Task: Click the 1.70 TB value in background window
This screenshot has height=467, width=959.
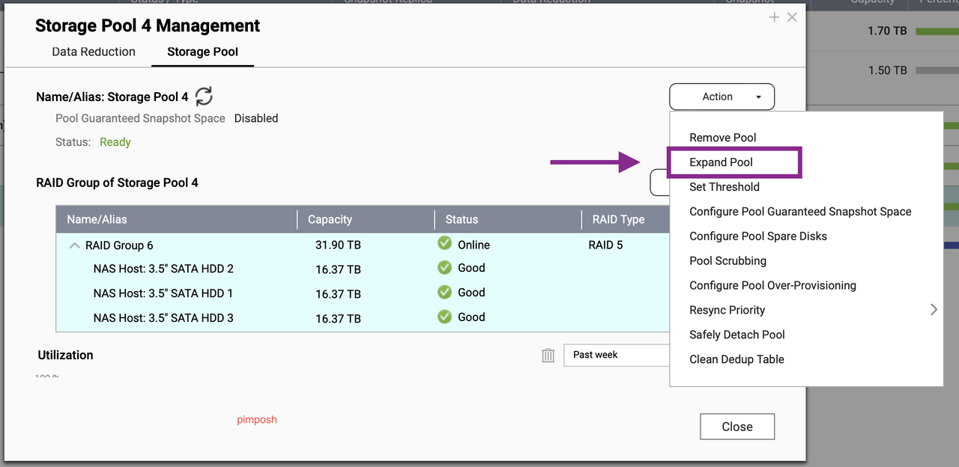Action: tap(889, 31)
